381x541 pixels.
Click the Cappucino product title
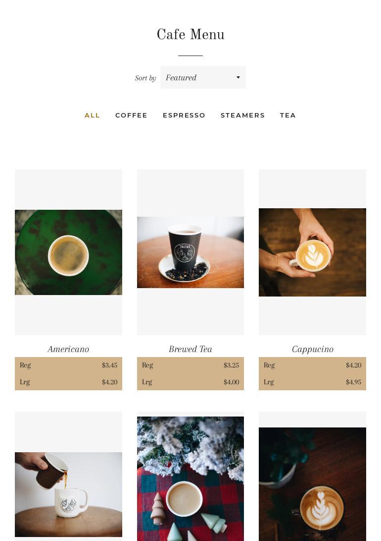coord(313,349)
